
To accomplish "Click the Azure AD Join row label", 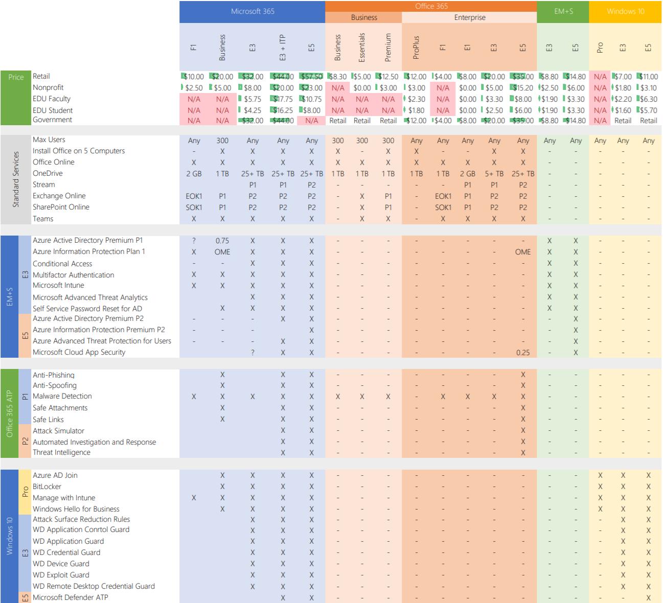I will tap(55, 475).
